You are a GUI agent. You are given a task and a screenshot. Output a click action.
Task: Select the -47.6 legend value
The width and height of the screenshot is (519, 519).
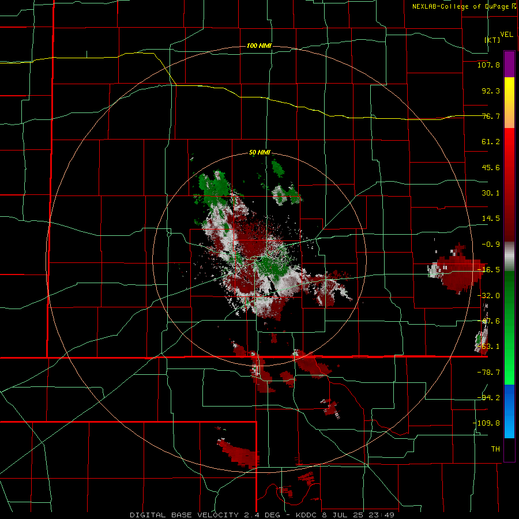pyautogui.click(x=488, y=321)
